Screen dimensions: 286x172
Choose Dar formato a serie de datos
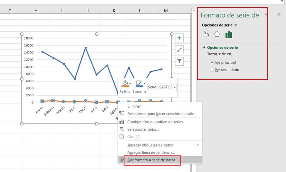152,160
